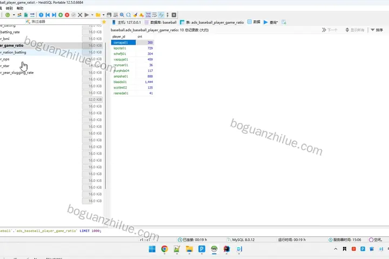
Task: Click the MySQL 8.0.12 status bar entry
Action: [x=241, y=240]
